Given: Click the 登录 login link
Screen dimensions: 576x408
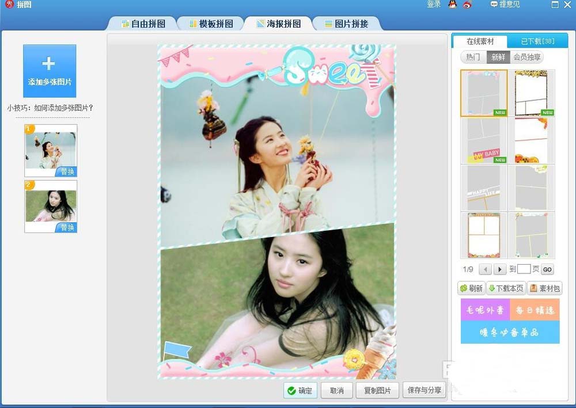Looking at the screenshot, I should tap(434, 5).
